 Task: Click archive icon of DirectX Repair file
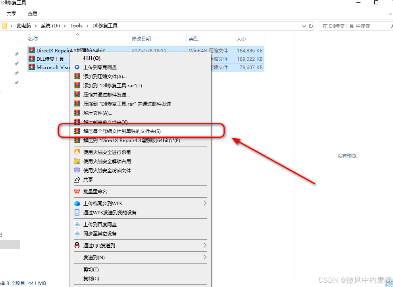tap(32, 50)
